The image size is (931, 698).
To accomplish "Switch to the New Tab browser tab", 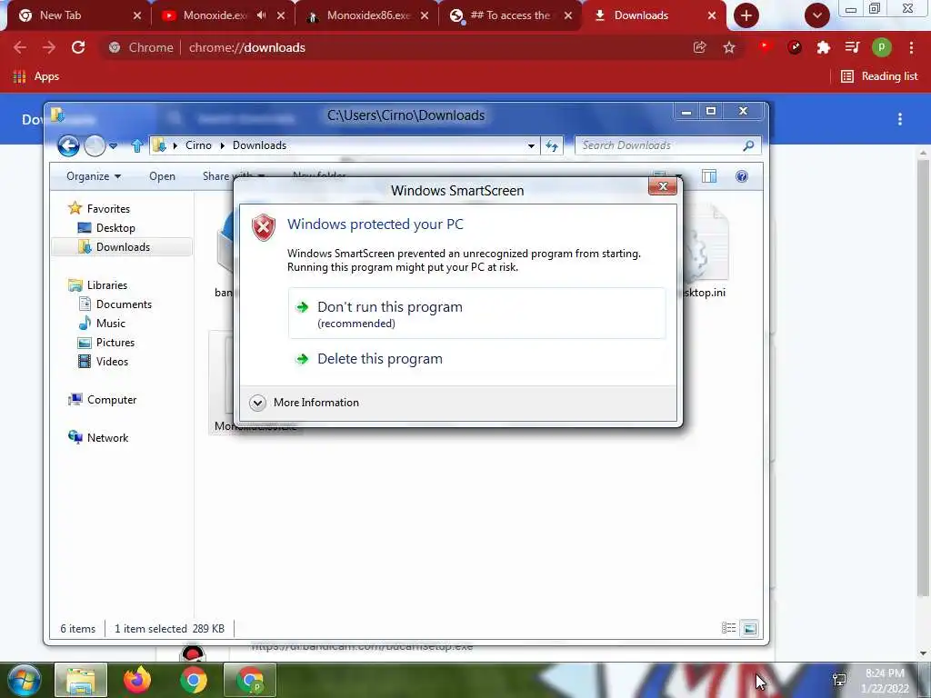I will point(77,15).
